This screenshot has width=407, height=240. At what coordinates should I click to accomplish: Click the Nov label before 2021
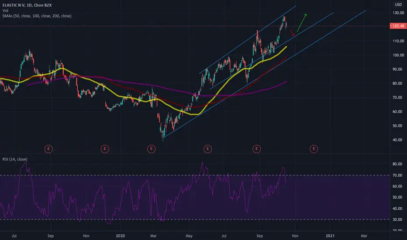click(x=295, y=236)
